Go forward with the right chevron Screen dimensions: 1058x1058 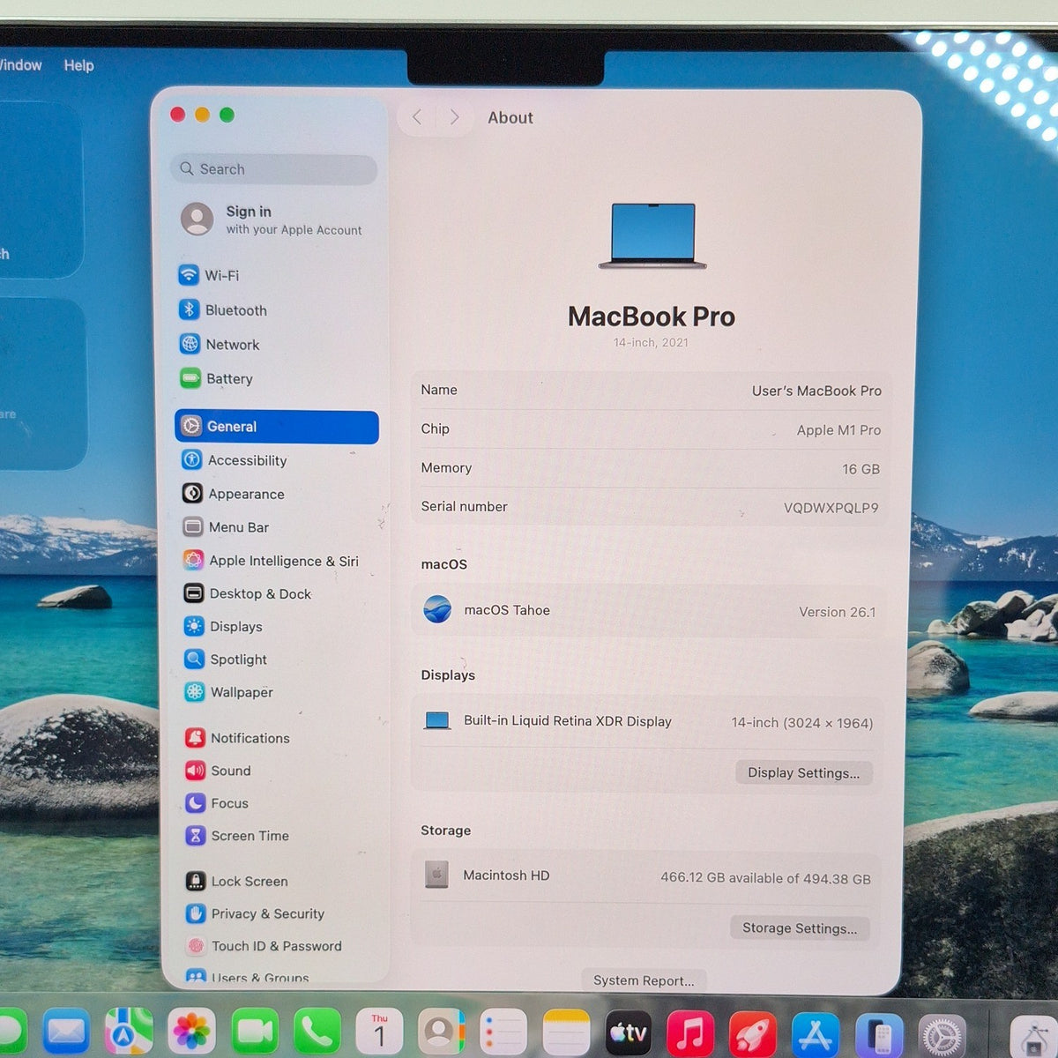[454, 117]
